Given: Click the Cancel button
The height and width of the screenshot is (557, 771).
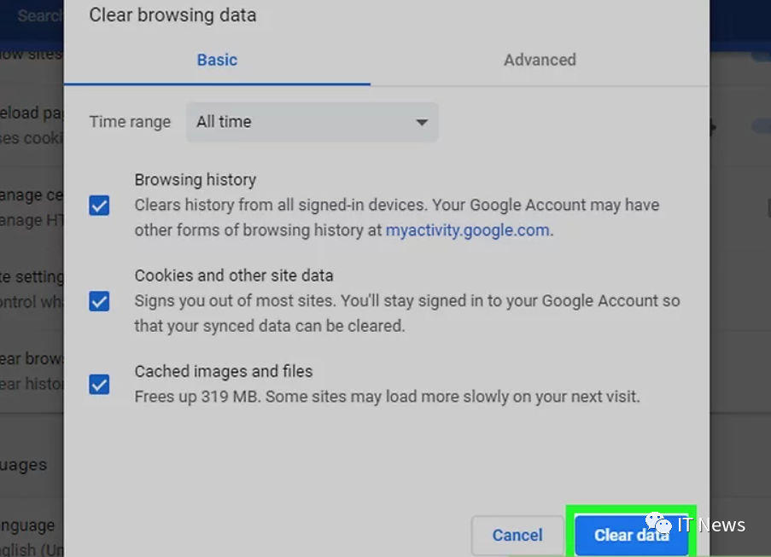Looking at the screenshot, I should tap(517, 536).
